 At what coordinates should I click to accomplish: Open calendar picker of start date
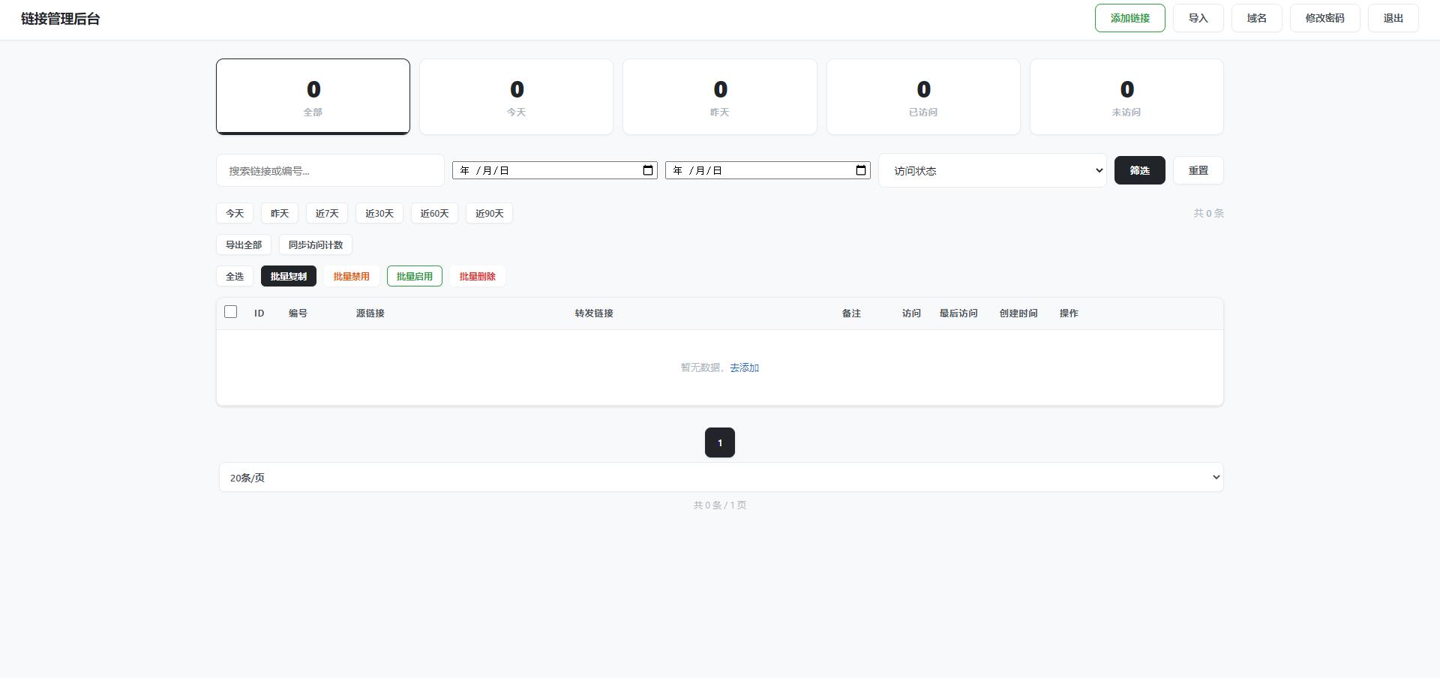pyautogui.click(x=648, y=170)
